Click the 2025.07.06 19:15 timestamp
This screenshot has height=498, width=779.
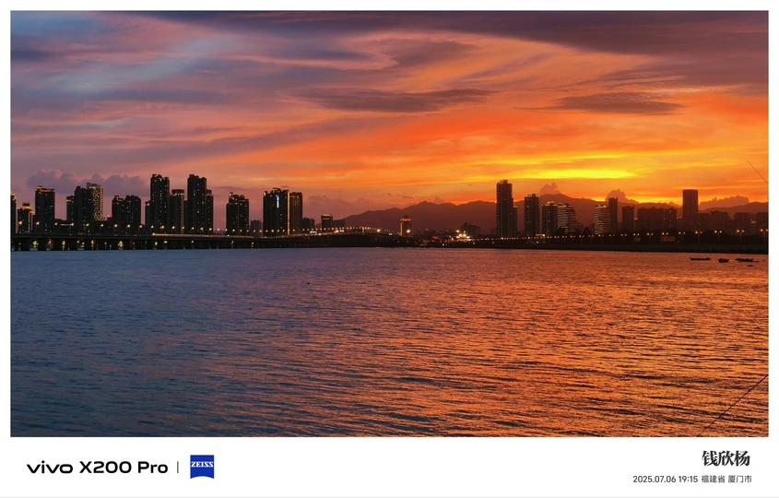[x=666, y=480]
